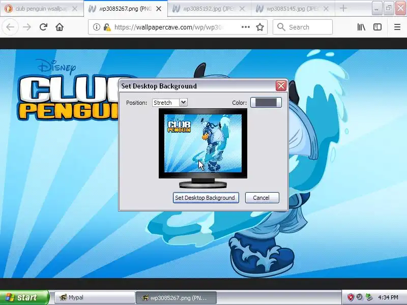Bookmark this page with the star icon
The width and height of the screenshot is (407, 305).
(x=260, y=27)
